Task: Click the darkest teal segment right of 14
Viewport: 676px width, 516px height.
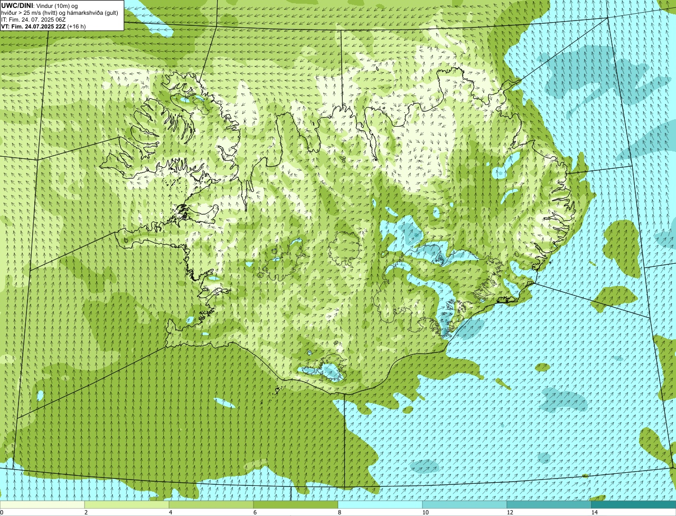Action: coord(634,504)
